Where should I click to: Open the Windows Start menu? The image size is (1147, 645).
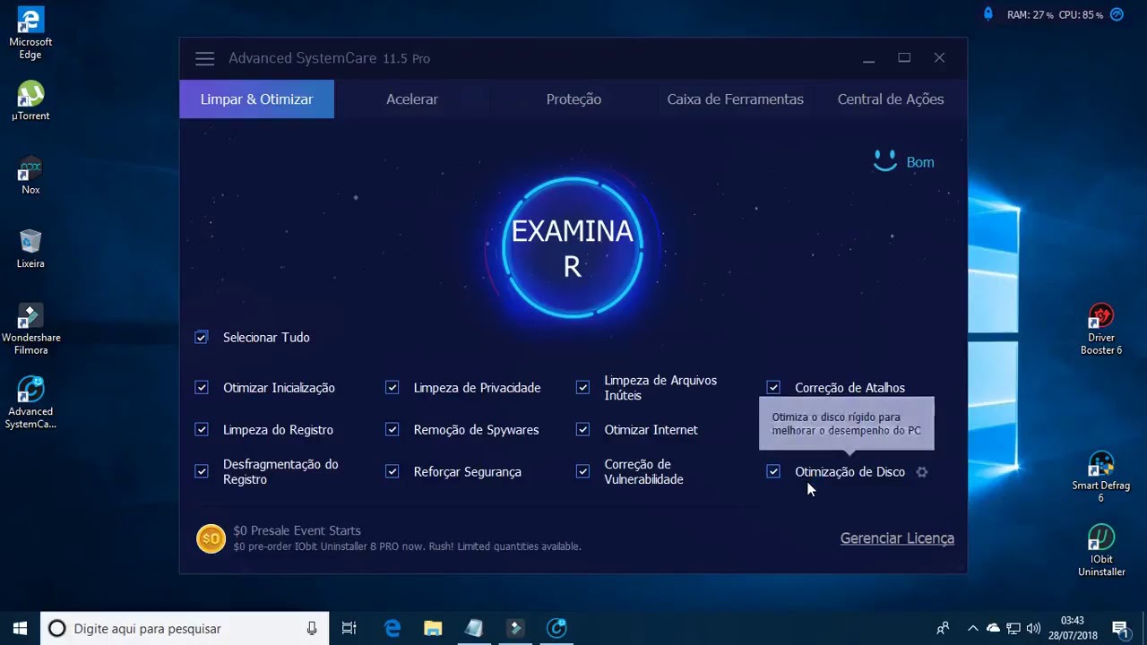tap(20, 628)
